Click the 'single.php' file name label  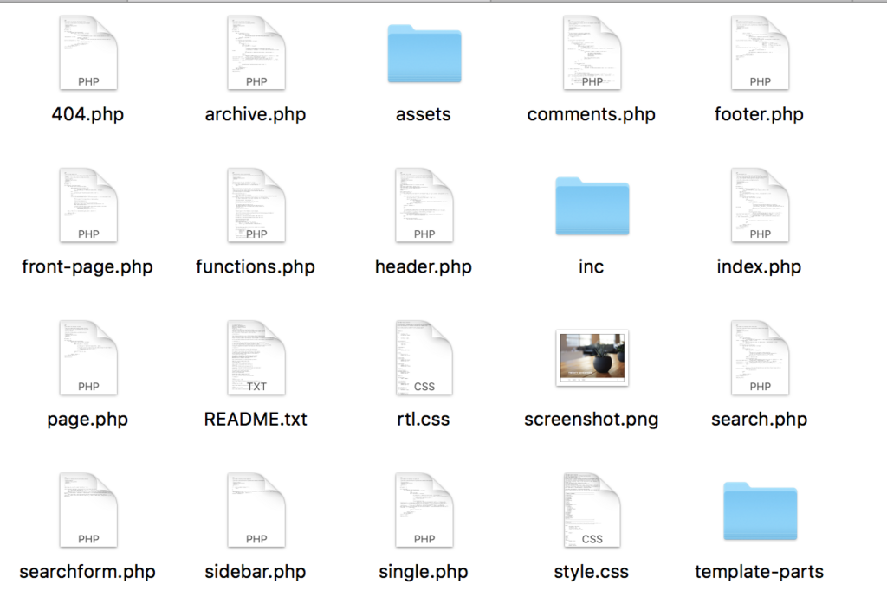coord(423,573)
